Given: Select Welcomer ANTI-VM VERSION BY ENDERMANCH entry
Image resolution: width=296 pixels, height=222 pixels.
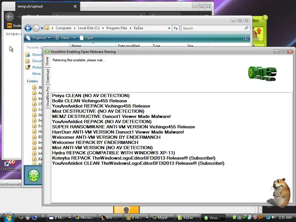Looking at the screenshot, I should pos(106,137).
